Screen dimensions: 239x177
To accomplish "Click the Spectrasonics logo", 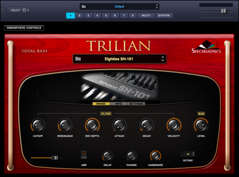I will point(206,47).
